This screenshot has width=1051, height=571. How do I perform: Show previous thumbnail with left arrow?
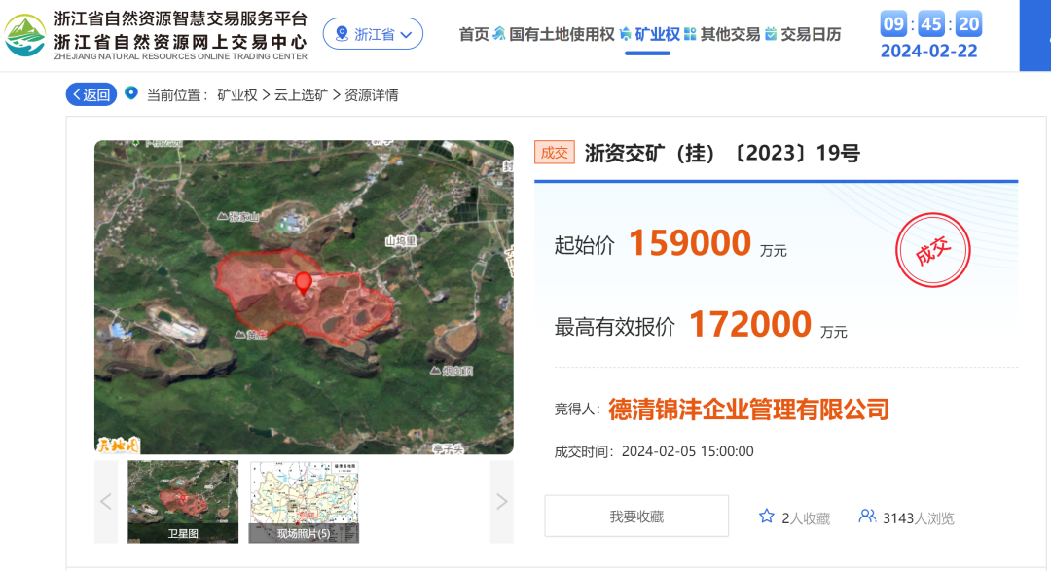[x=107, y=502]
